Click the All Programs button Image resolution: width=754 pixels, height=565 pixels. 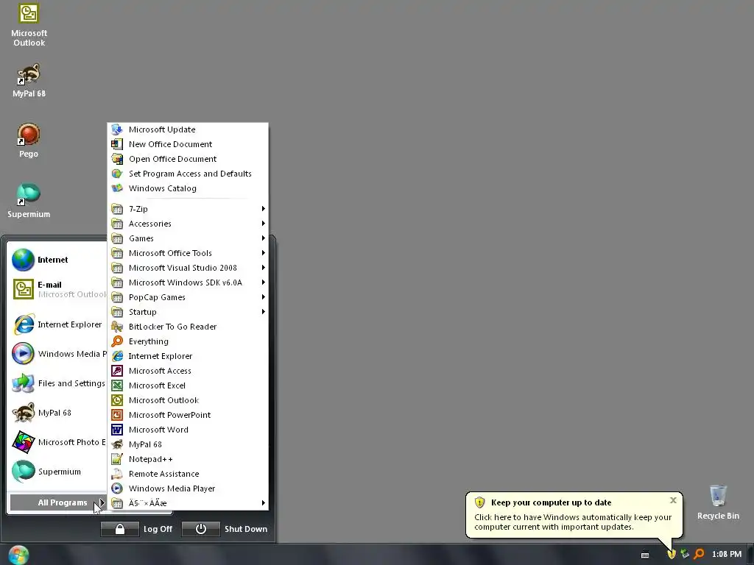point(57,502)
